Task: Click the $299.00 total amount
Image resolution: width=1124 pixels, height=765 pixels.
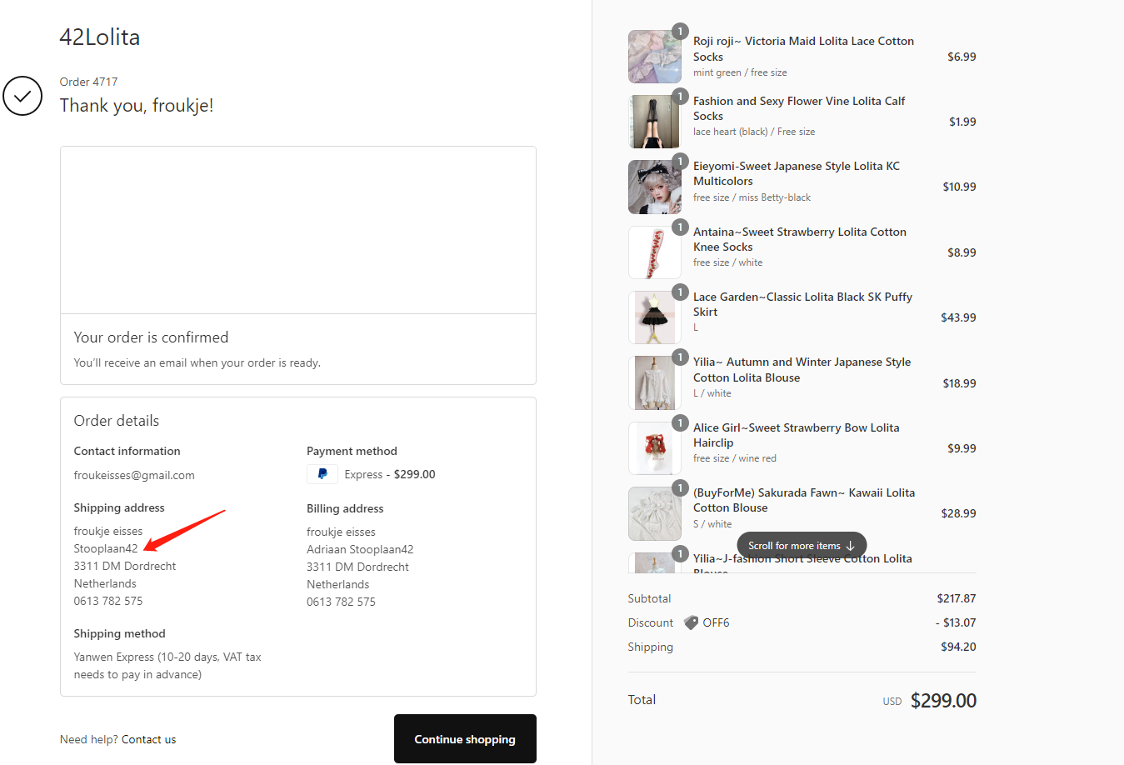Action: click(x=943, y=701)
